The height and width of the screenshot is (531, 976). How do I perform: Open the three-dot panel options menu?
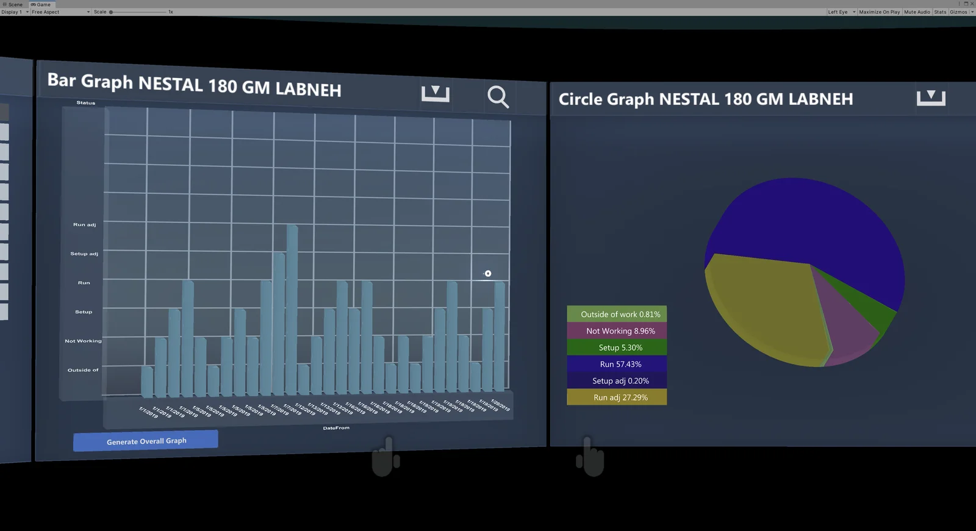pos(960,4)
